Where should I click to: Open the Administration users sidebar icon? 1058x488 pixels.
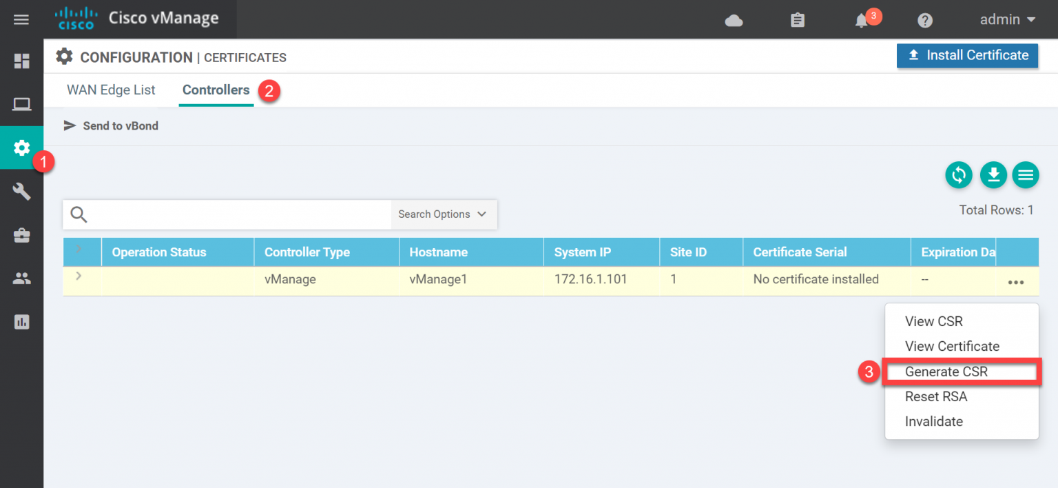click(x=21, y=278)
